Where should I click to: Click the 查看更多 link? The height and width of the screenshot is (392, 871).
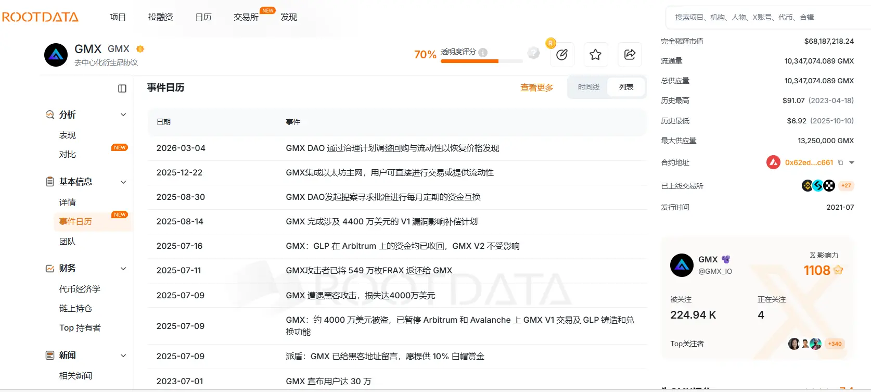tap(536, 87)
